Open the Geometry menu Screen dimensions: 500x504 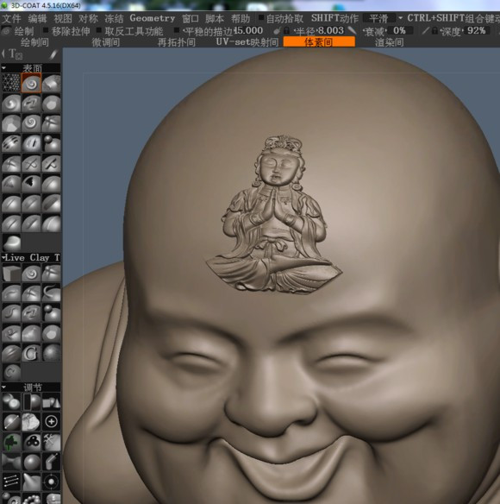[153, 18]
